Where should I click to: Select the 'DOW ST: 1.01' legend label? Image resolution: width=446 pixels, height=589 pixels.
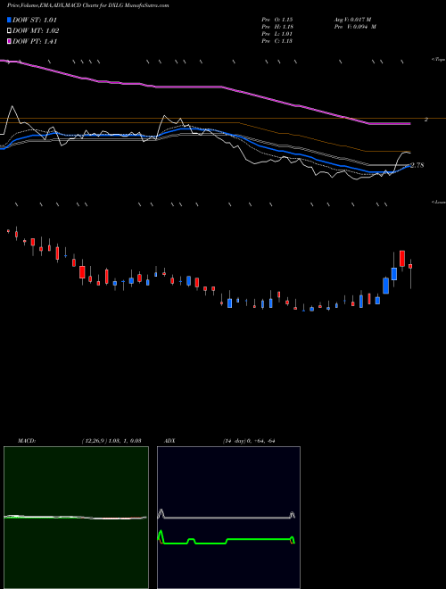coord(35,20)
